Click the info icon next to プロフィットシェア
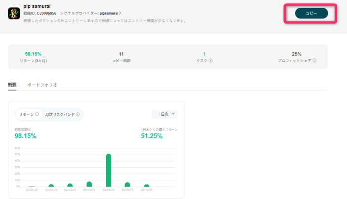 (x=314, y=61)
